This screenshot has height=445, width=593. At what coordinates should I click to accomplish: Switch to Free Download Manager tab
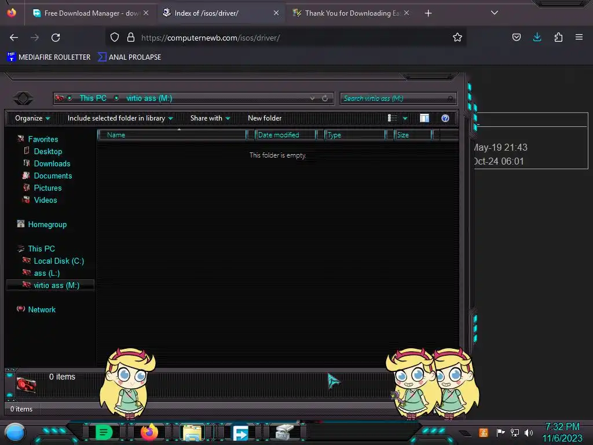[91, 13]
